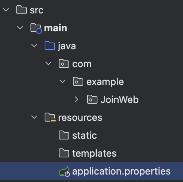Click the templates folder icon
This screenshot has width=183, height=182.
tap(64, 153)
